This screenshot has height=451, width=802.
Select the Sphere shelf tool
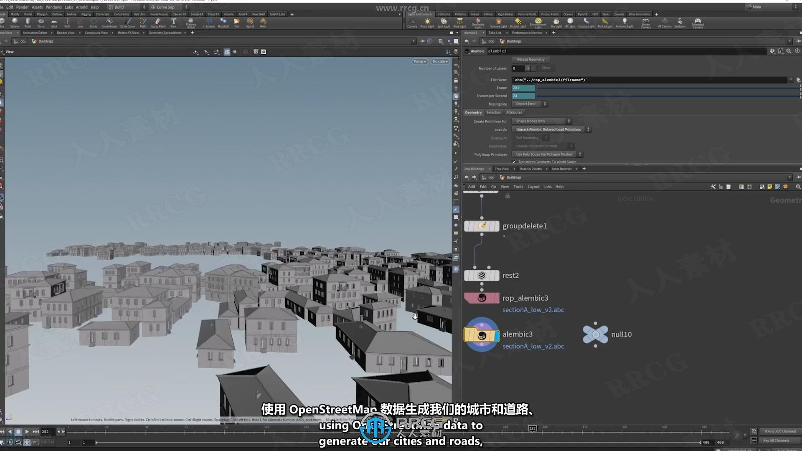[15, 23]
